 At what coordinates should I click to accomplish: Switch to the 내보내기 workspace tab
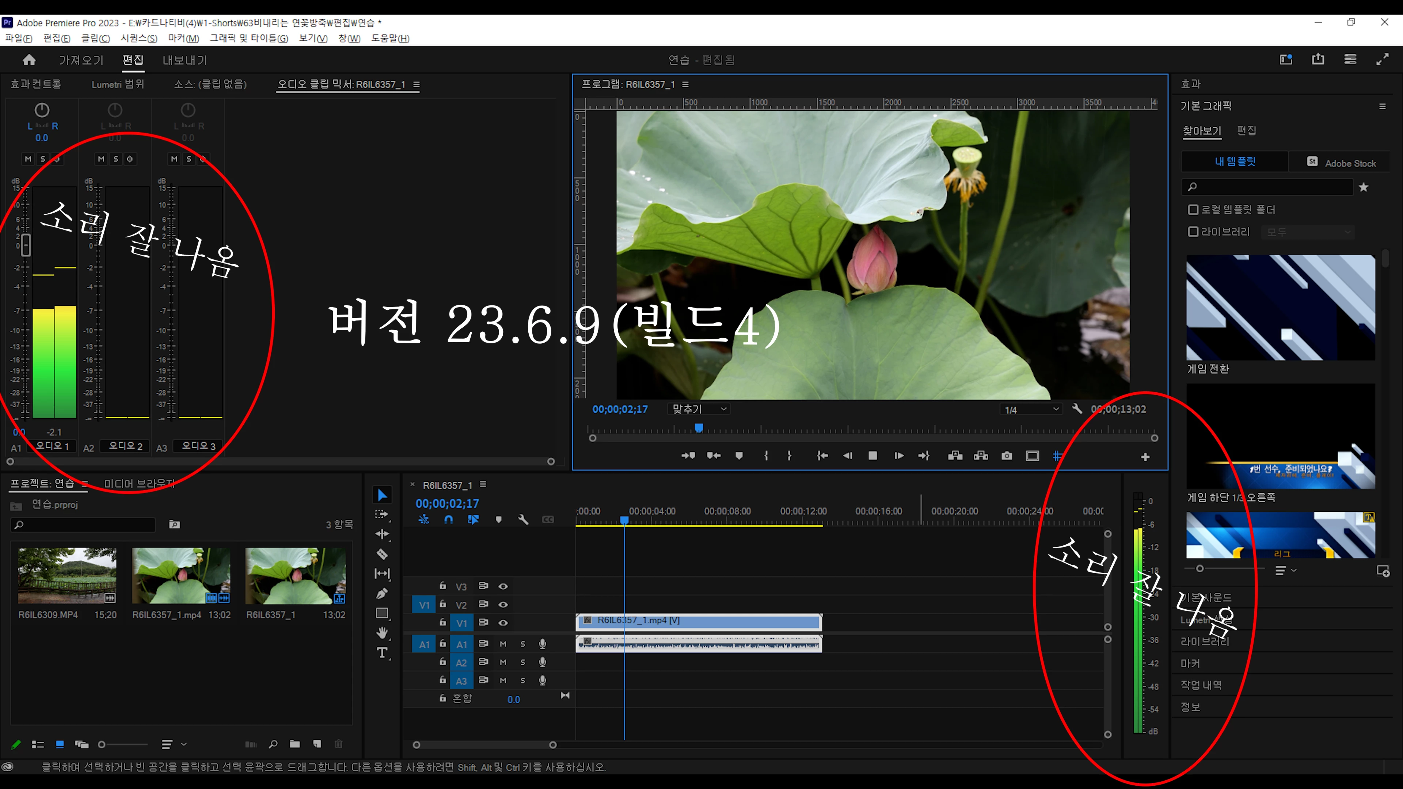(x=185, y=60)
